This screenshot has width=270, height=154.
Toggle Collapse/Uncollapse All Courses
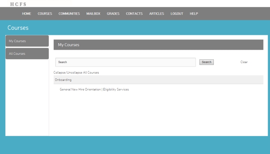76,72
